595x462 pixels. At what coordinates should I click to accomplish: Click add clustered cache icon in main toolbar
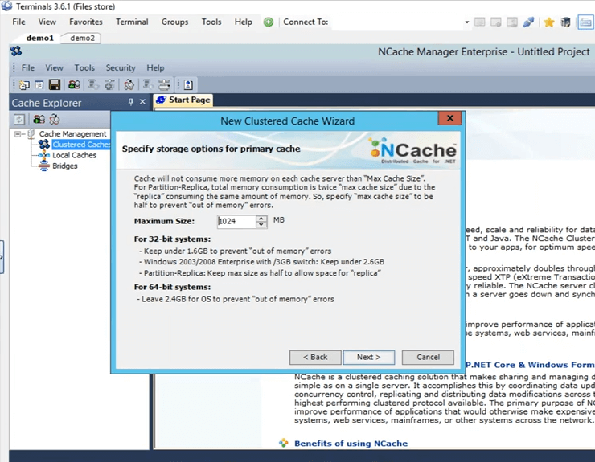point(74,84)
